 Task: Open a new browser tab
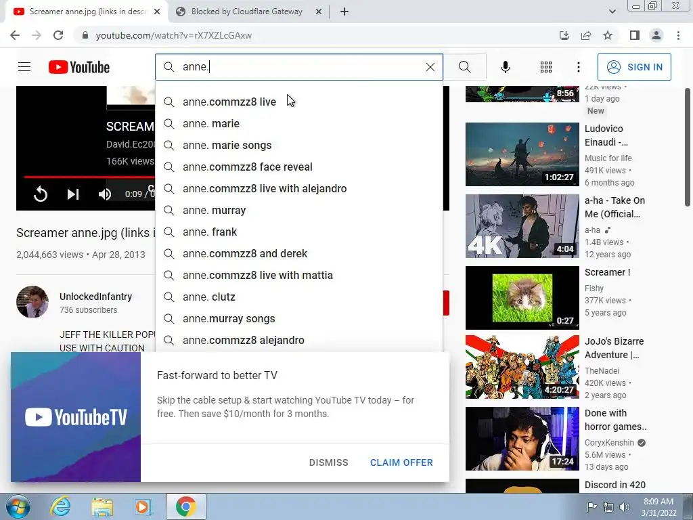(344, 12)
